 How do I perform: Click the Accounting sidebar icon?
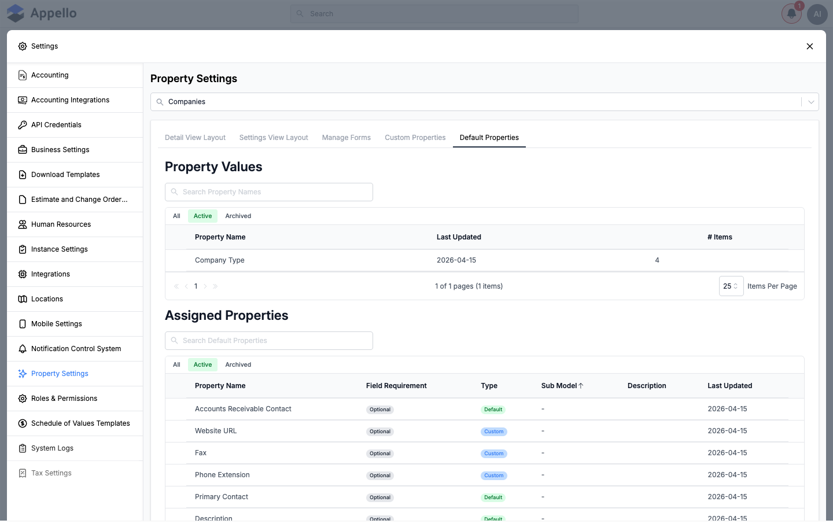(x=23, y=75)
